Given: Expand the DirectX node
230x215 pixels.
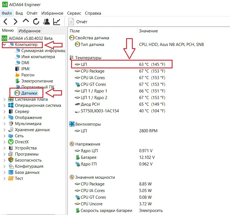Looking at the screenshot, I should [x=4, y=142].
